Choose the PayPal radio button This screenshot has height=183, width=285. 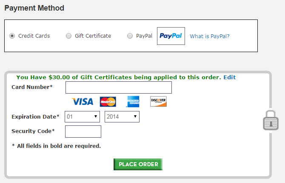tap(130, 36)
